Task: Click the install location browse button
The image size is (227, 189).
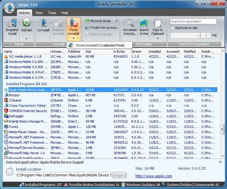Action: click(120, 176)
